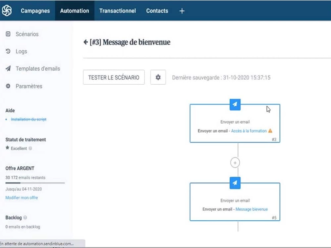Switch to the Campagnes tab

(x=35, y=12)
